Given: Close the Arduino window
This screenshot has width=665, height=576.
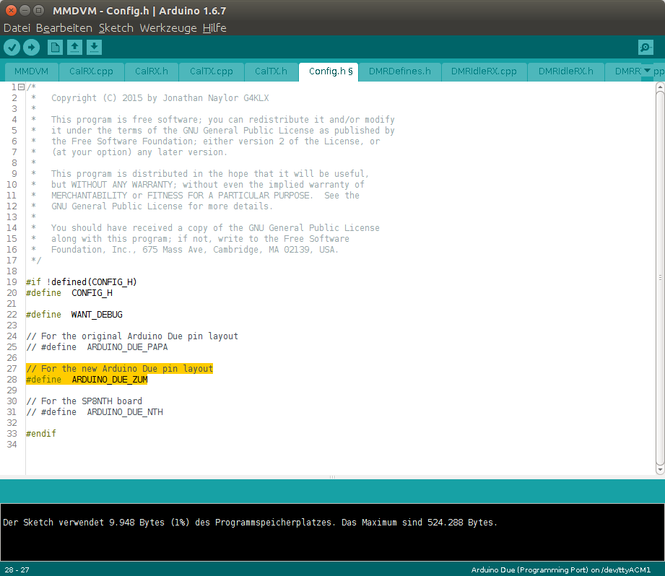Looking at the screenshot, I should pos(11,10).
